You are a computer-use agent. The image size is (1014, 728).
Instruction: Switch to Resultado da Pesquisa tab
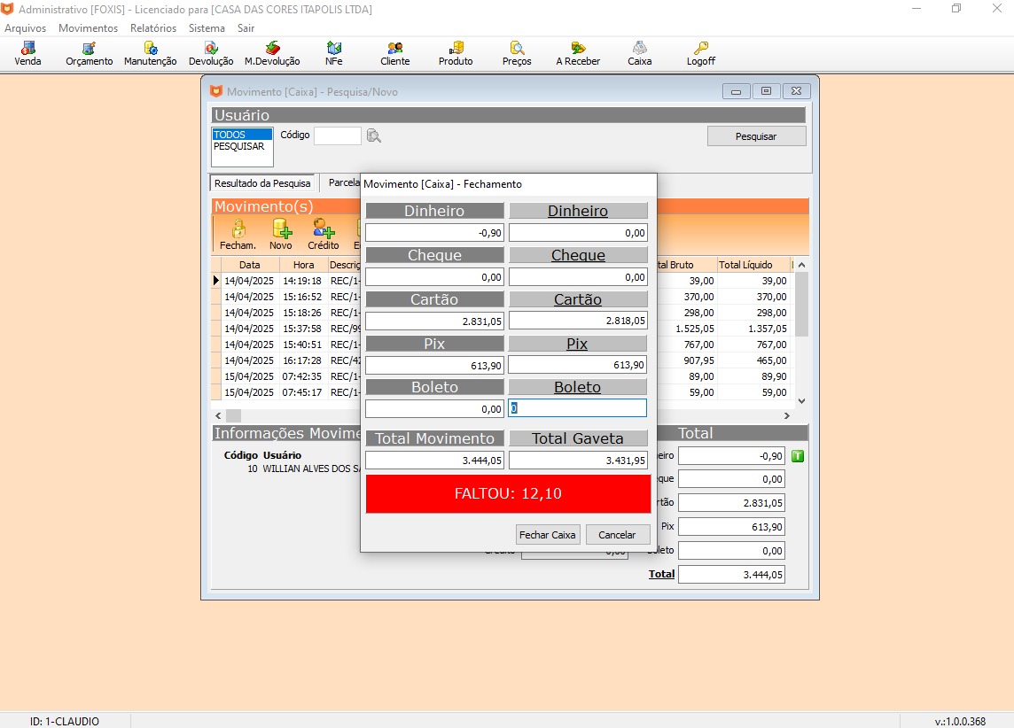point(262,183)
